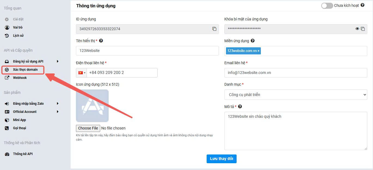Click the Tên hiển thị field with 123Website
373x170 pixels.
(147, 51)
